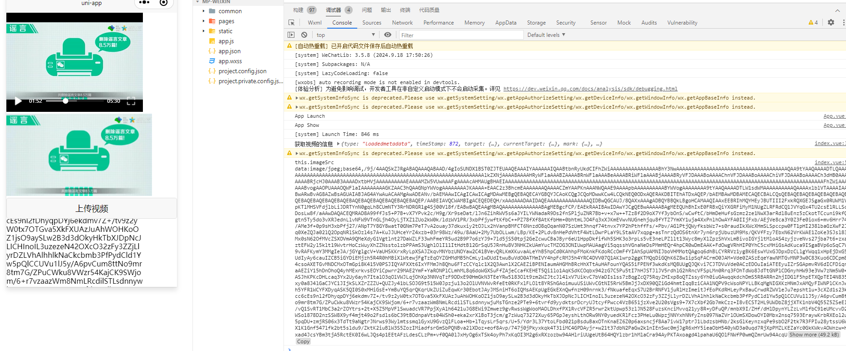Image resolution: width=846 pixels, height=351 pixels.
Task: Switch to the 输出 panel tab
Action: [386, 10]
